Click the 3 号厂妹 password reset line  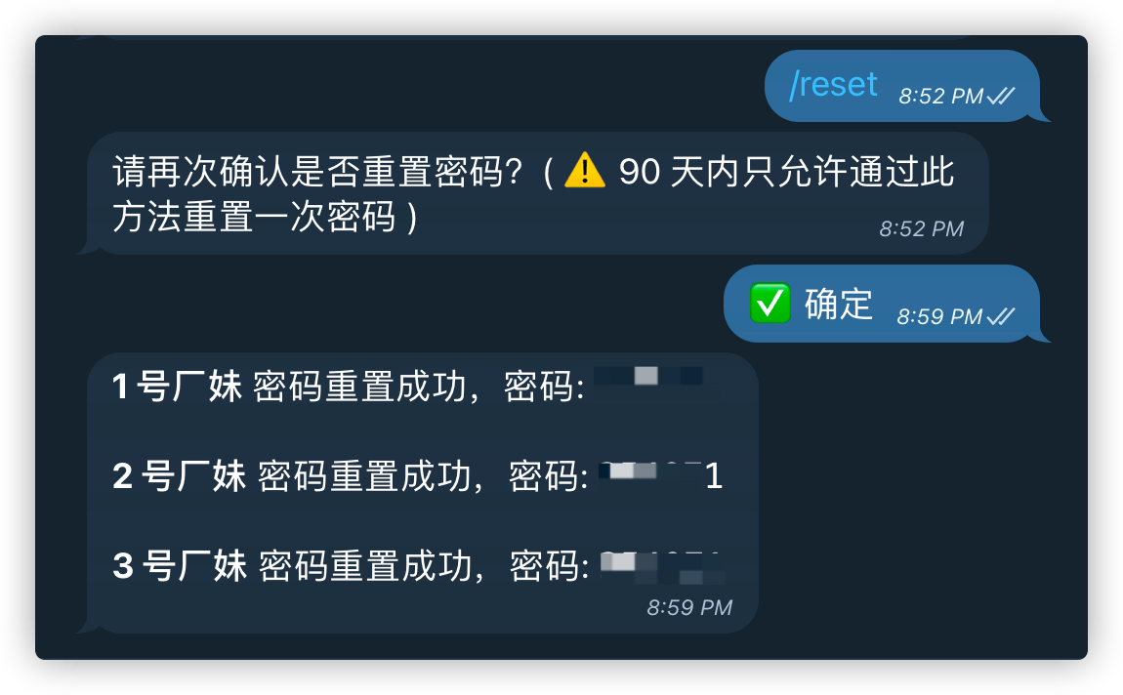[419, 566]
